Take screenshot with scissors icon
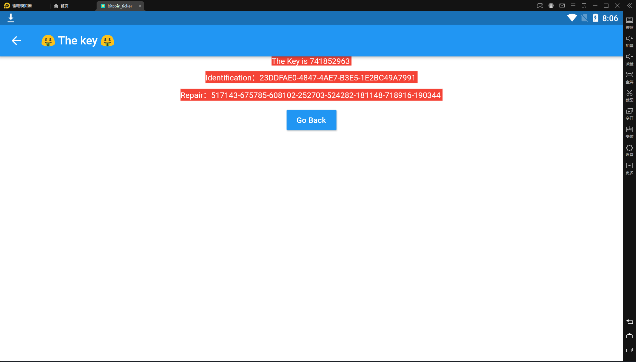Viewport: 636px width, 362px height. [x=629, y=95]
